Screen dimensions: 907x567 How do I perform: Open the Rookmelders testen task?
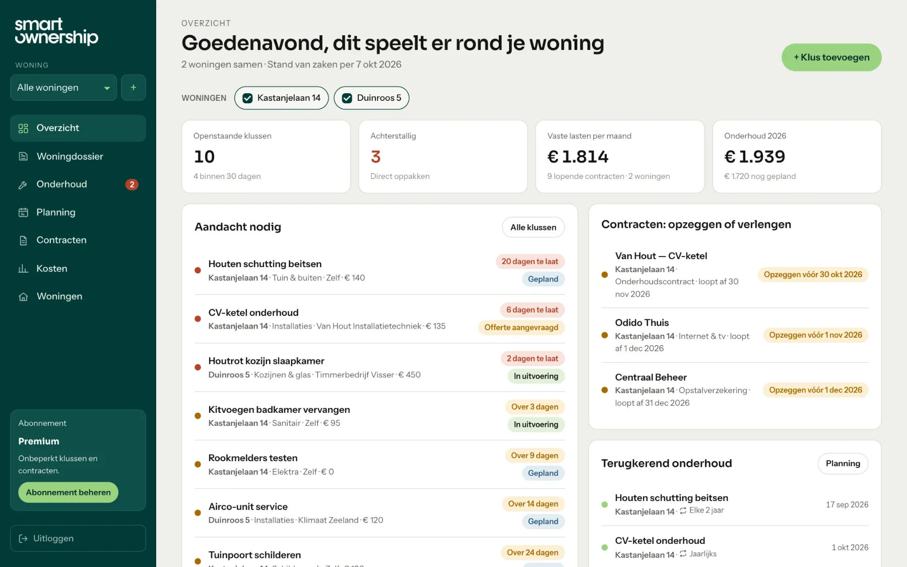coord(379,465)
